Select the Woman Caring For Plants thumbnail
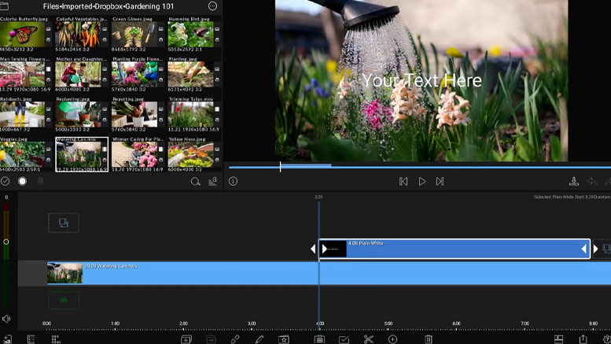 click(x=134, y=154)
